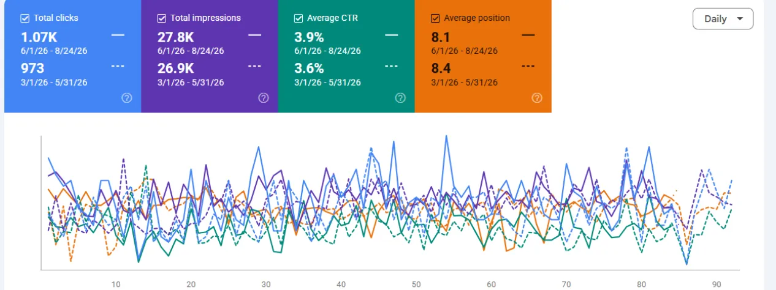Click the chart at day 50 marker

416,284
